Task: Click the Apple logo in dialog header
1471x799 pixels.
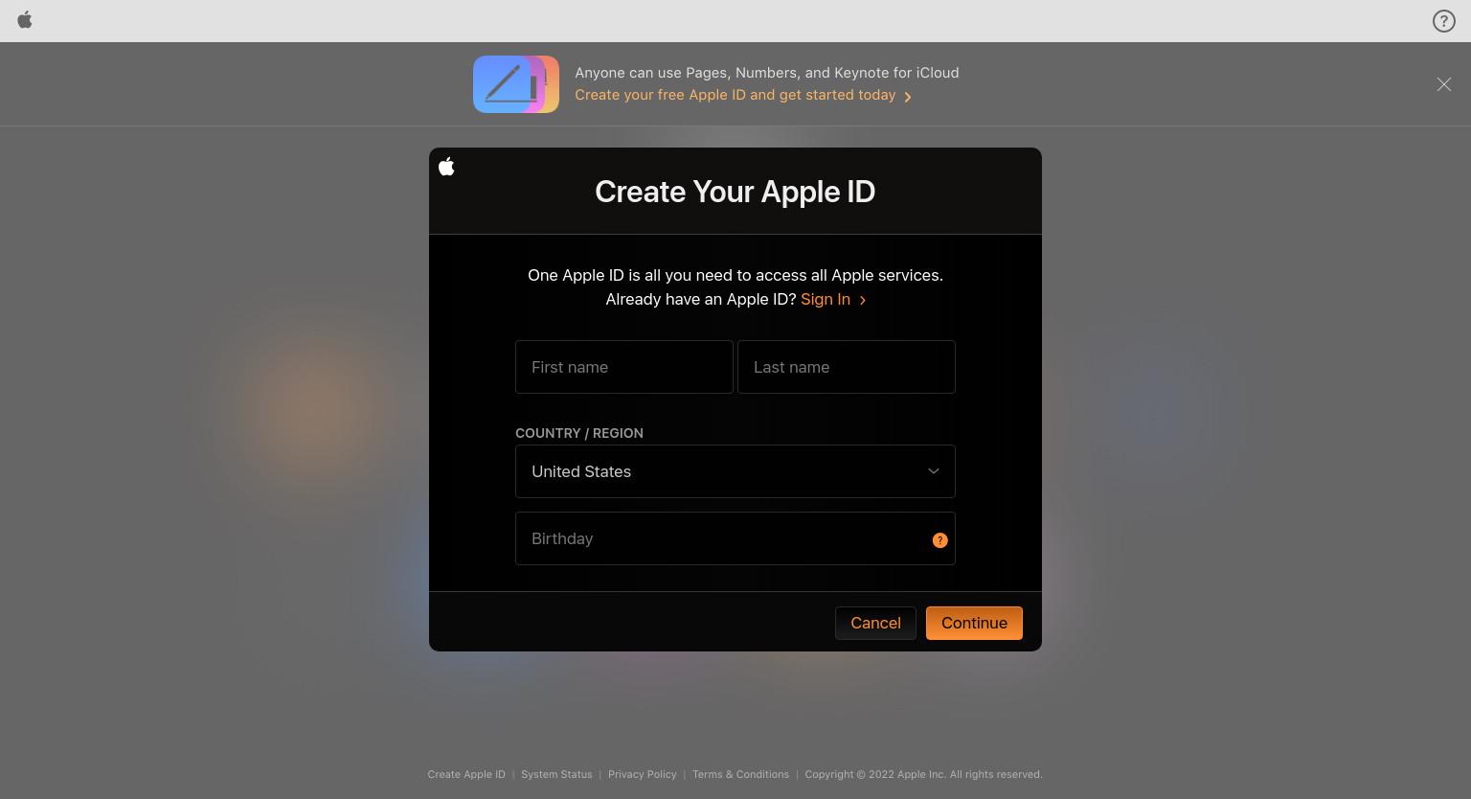Action: point(446,167)
